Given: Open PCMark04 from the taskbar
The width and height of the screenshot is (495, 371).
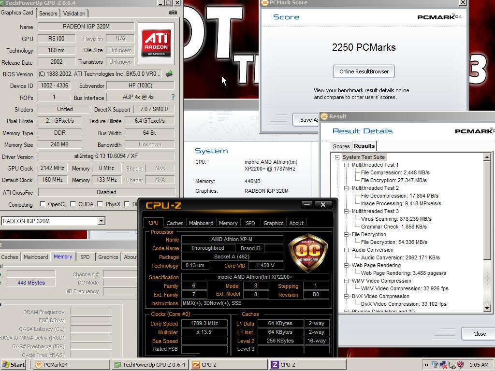Looking at the screenshot, I should [71, 365].
